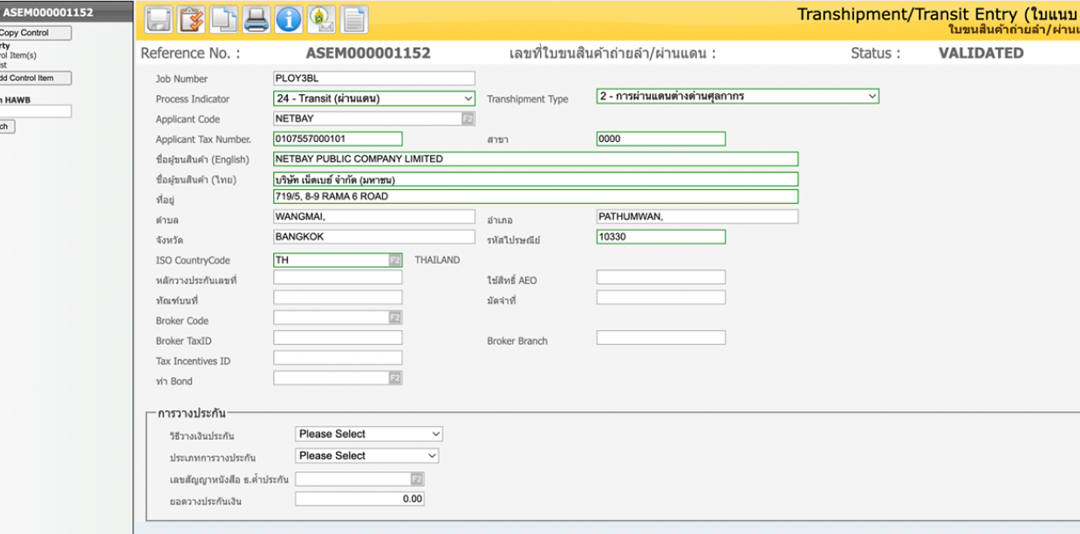Open F2 lookup for Broker Code
Image resolution: width=1080 pixels, height=534 pixels.
tap(395, 318)
